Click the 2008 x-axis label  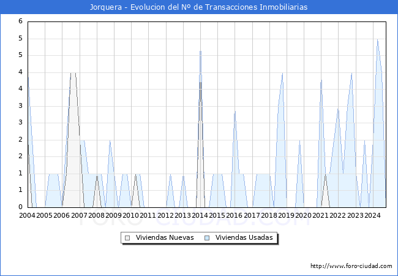[97, 215]
